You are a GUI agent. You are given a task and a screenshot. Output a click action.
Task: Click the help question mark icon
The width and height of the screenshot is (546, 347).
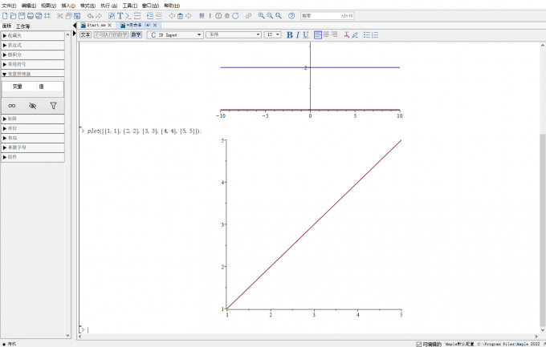coord(291,15)
